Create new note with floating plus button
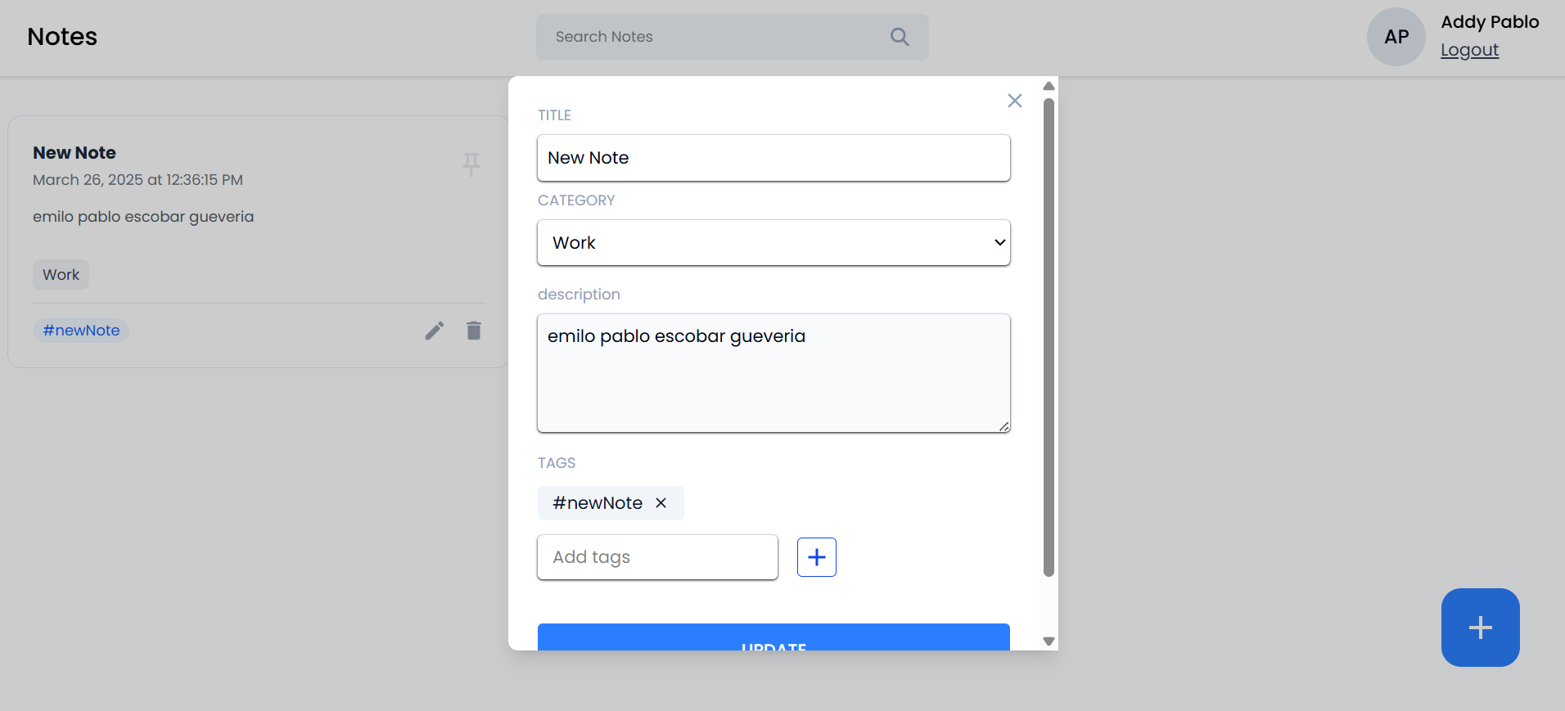1565x711 pixels. coord(1480,628)
